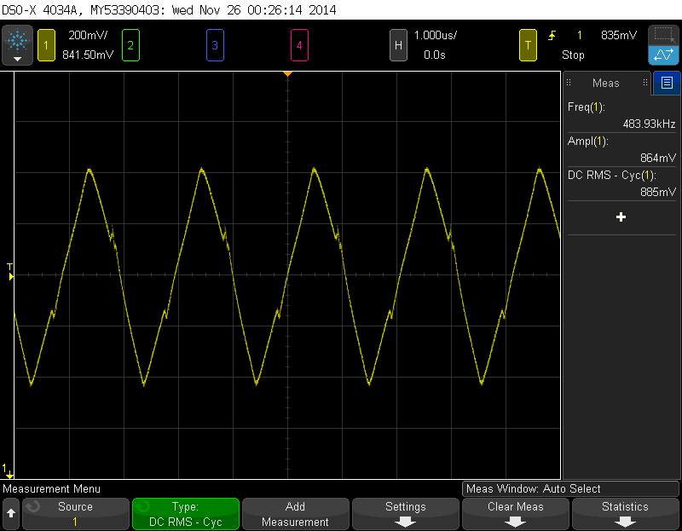Click the rising-edge trigger slope icon
This screenshot has width=682, height=531.
coord(553,35)
